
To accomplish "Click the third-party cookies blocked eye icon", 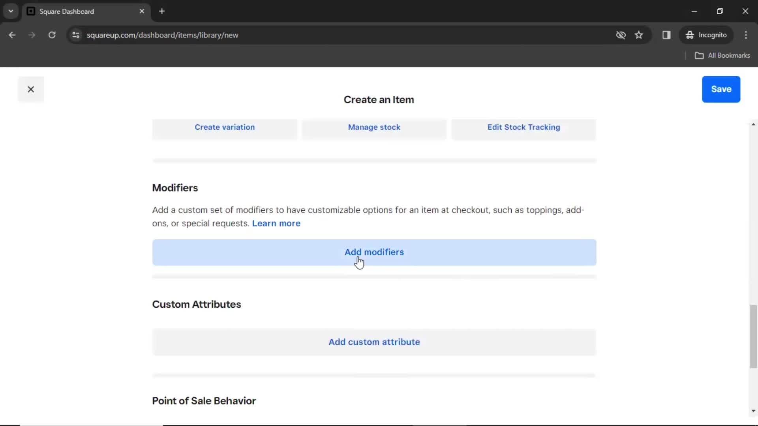I will pos(621,35).
